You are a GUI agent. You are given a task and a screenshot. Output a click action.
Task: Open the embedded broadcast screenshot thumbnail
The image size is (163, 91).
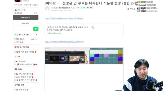click(x=84, y=56)
